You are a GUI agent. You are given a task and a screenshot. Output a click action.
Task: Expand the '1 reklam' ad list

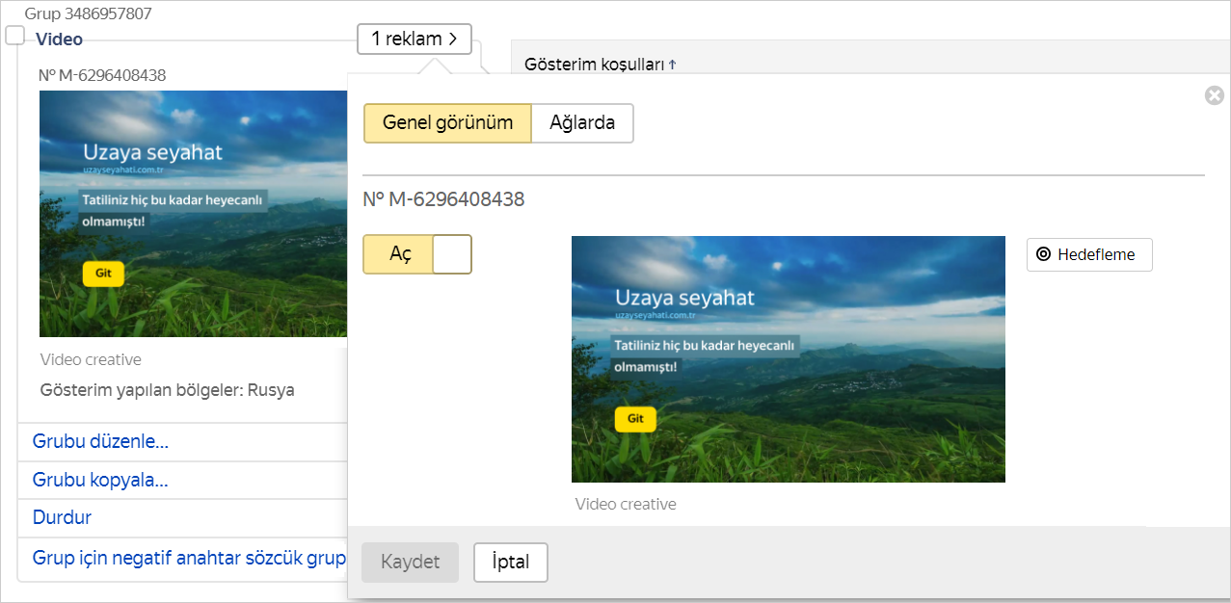pyautogui.click(x=414, y=39)
